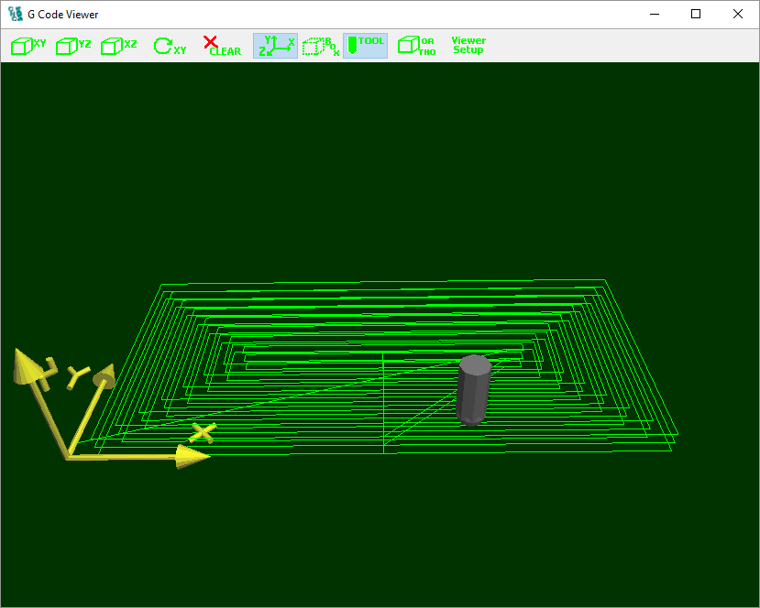Switch to the XZ plane view

tap(119, 46)
